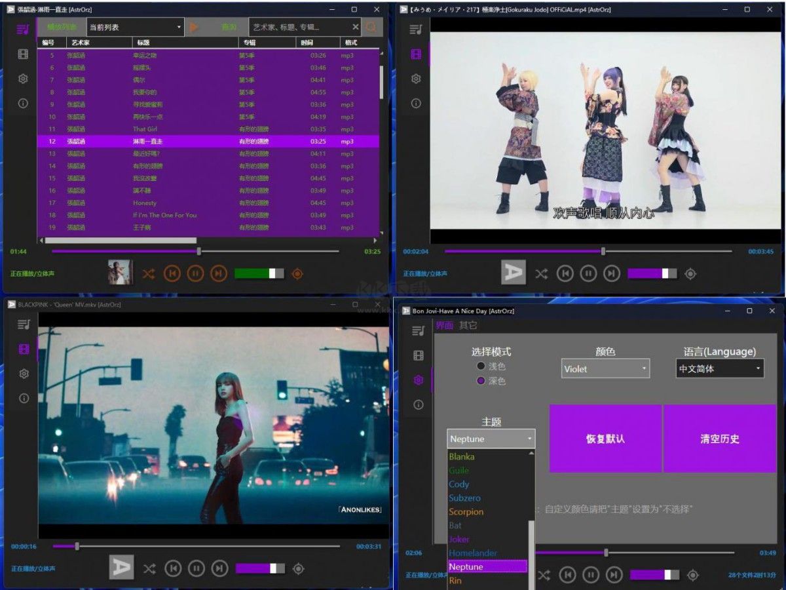This screenshot has width=786, height=590.
Task: Toggle pause on the playing track
Action: click(195, 273)
